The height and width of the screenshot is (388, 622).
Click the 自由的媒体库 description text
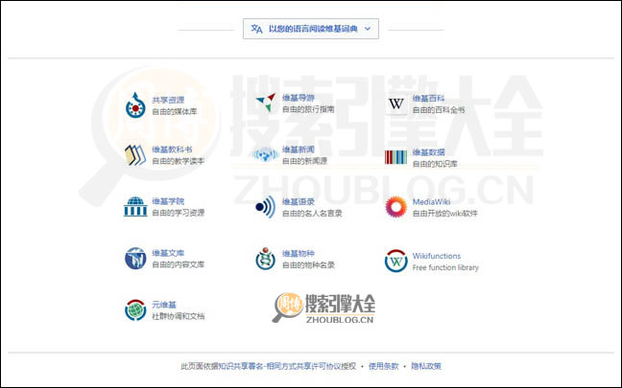click(x=175, y=112)
